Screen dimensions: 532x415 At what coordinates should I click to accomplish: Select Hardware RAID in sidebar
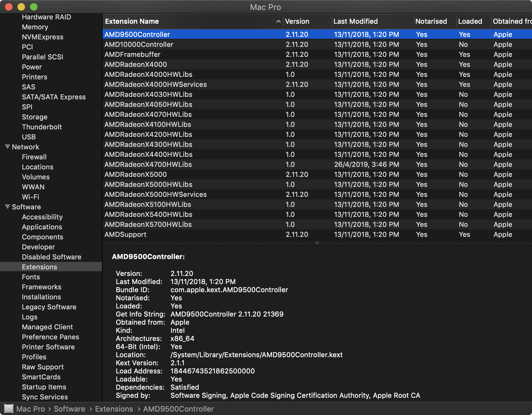click(x=47, y=17)
